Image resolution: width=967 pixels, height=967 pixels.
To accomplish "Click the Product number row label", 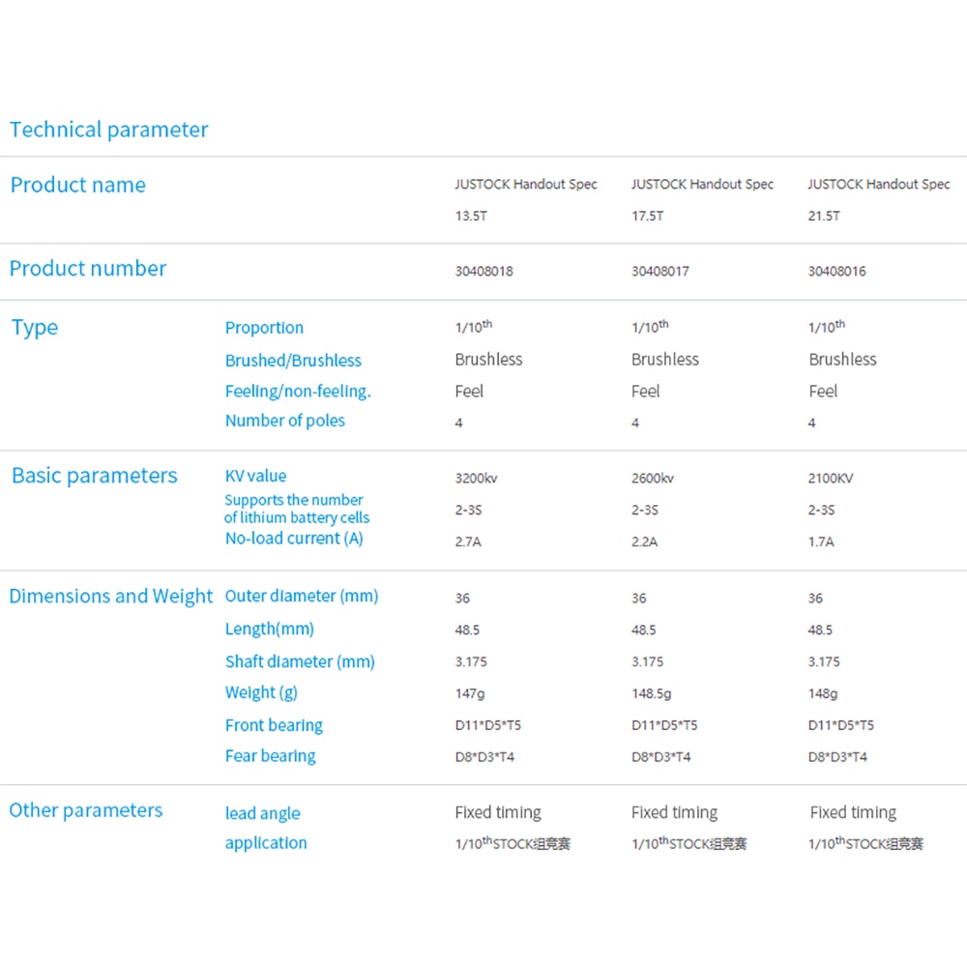I will coord(88,269).
